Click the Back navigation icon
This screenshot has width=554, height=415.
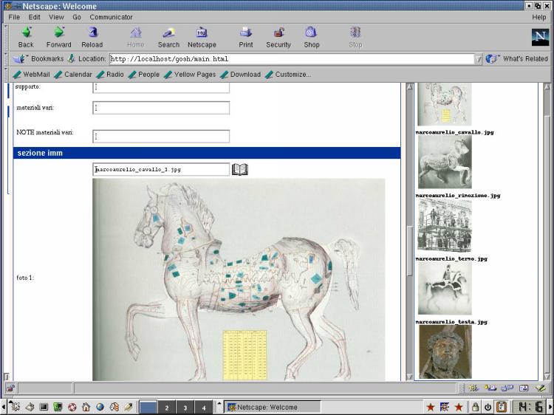click(x=26, y=32)
